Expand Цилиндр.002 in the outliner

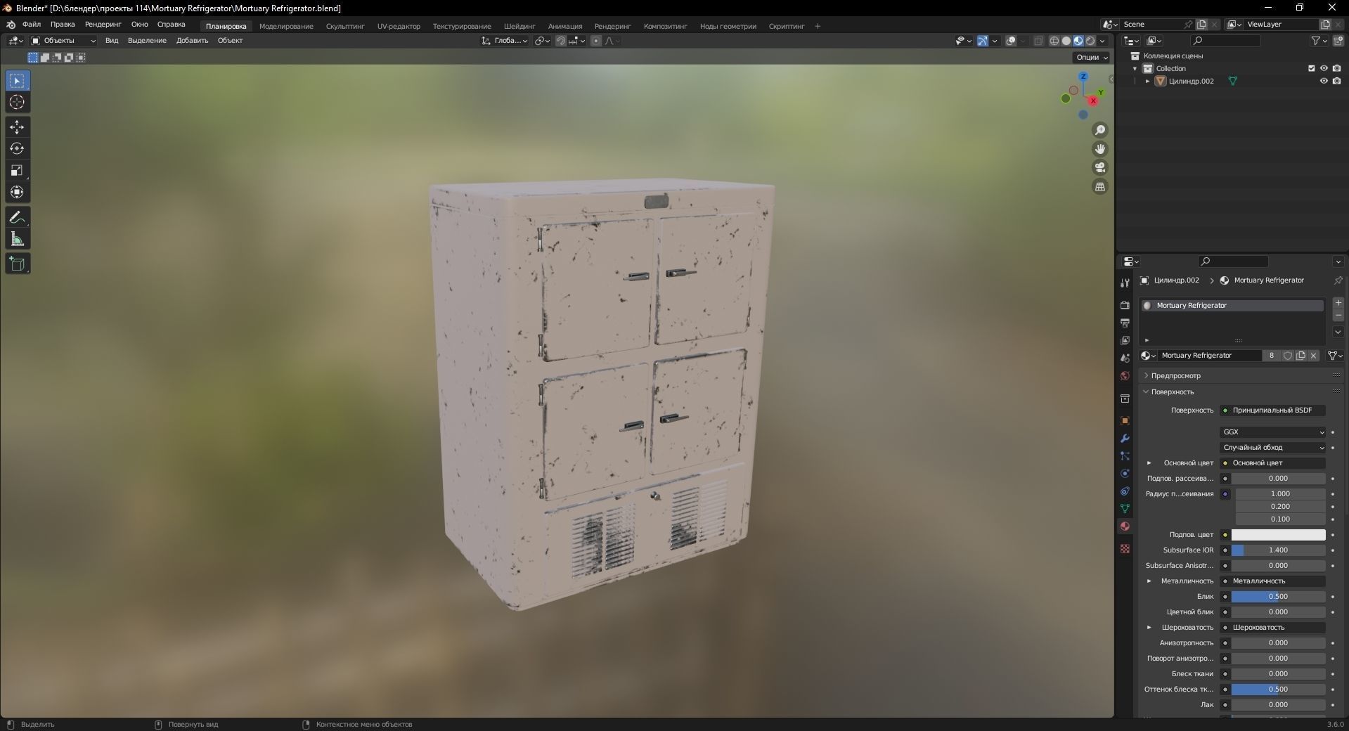tap(1148, 81)
